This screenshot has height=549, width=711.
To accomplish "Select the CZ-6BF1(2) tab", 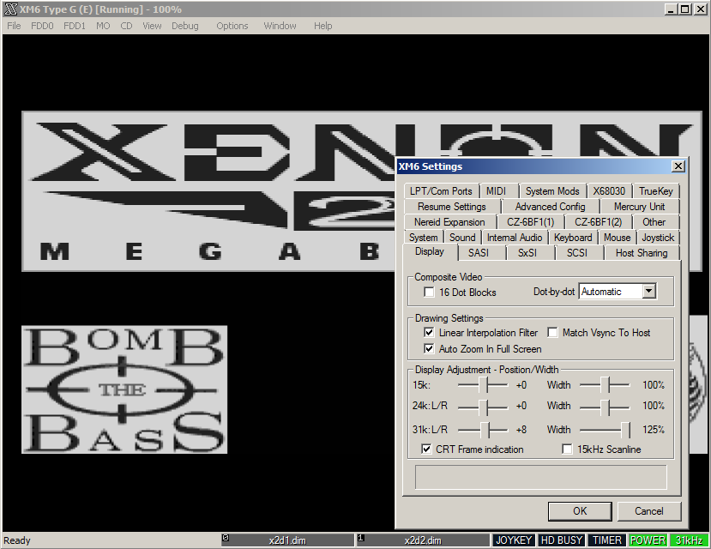I will (x=598, y=222).
